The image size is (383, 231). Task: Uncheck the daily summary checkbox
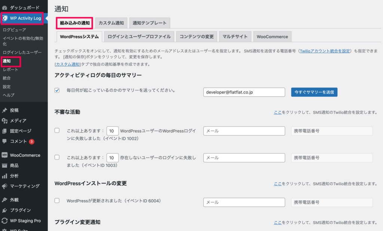[x=57, y=90]
